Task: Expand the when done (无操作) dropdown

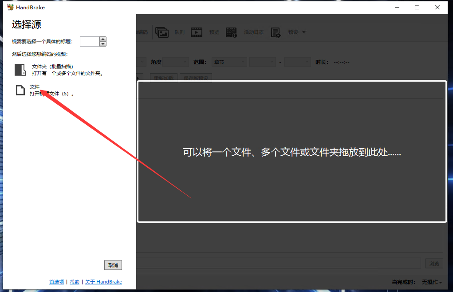Action: pyautogui.click(x=432, y=282)
